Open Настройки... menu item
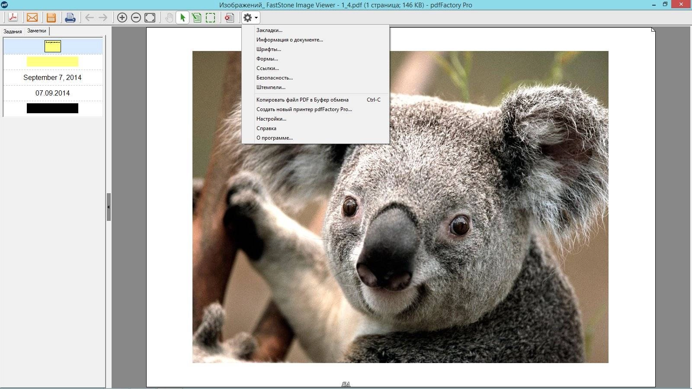This screenshot has width=692, height=389. coord(315,119)
